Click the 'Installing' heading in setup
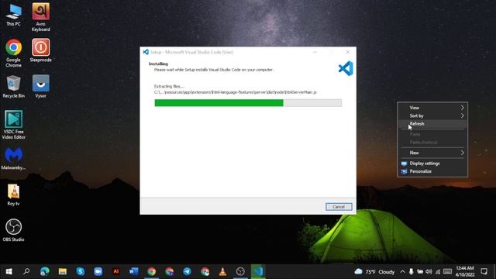496x279 pixels. click(x=158, y=64)
